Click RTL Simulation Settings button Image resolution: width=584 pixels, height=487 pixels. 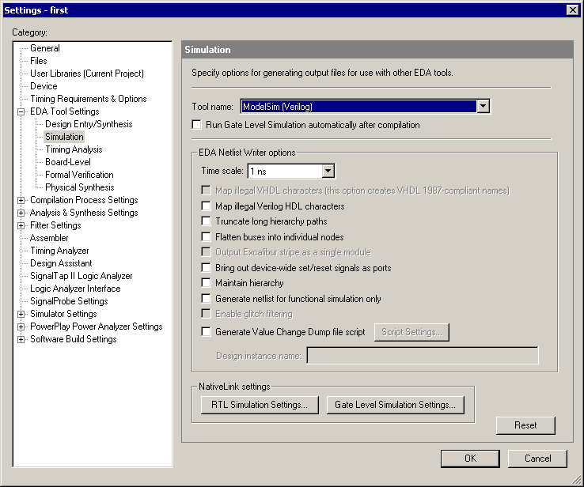(x=260, y=405)
